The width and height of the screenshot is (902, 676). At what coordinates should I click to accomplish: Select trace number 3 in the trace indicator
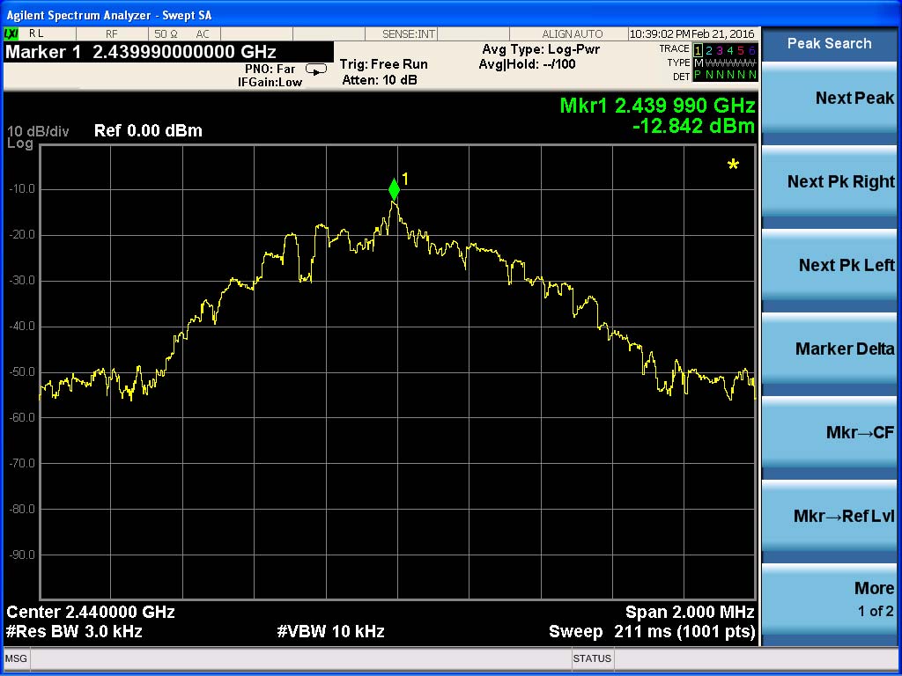point(719,50)
